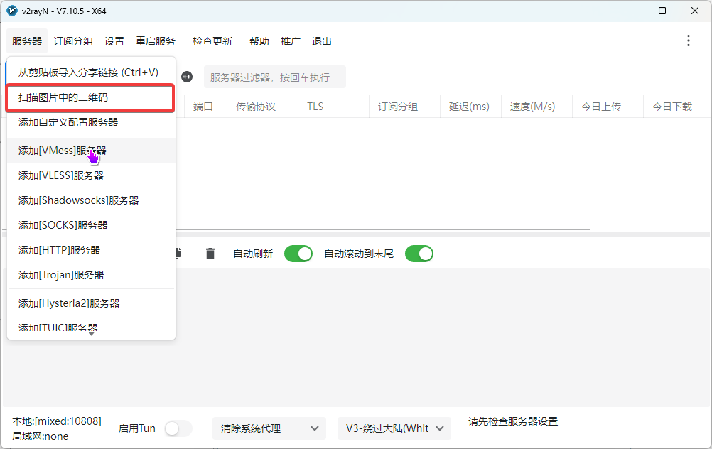
Task: Choose 添加[VMess]服务器 menu entry
Action: click(63, 151)
